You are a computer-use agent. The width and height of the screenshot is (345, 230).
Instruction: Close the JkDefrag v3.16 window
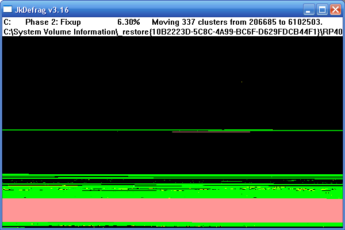335,9
